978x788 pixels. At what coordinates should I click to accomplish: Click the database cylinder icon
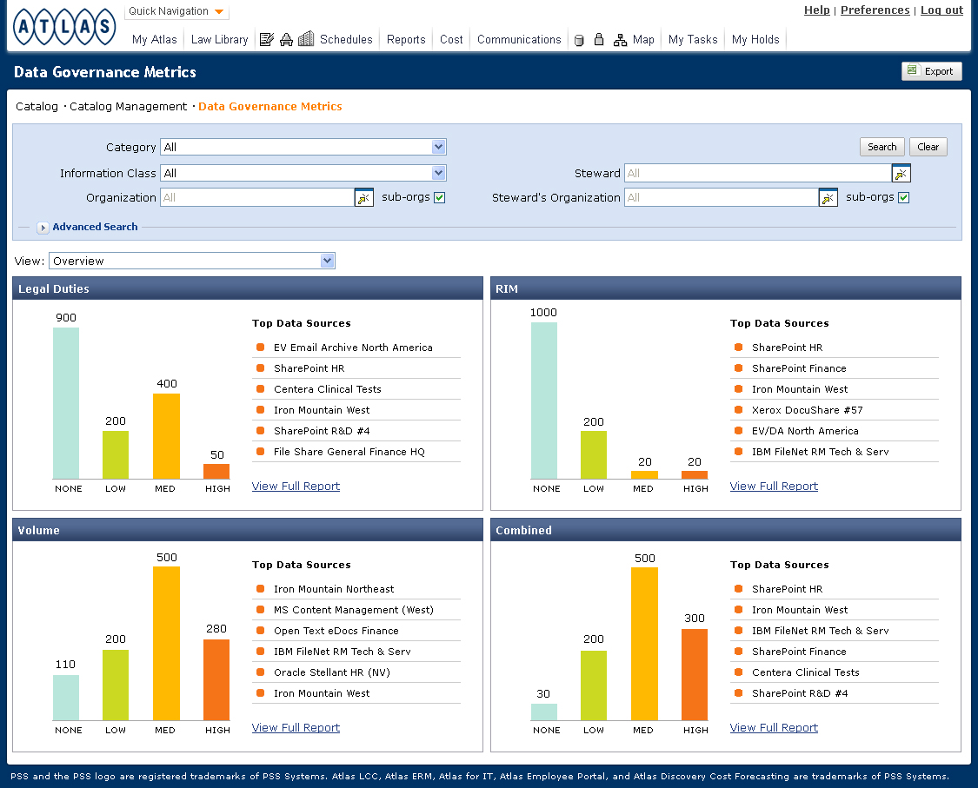point(579,41)
